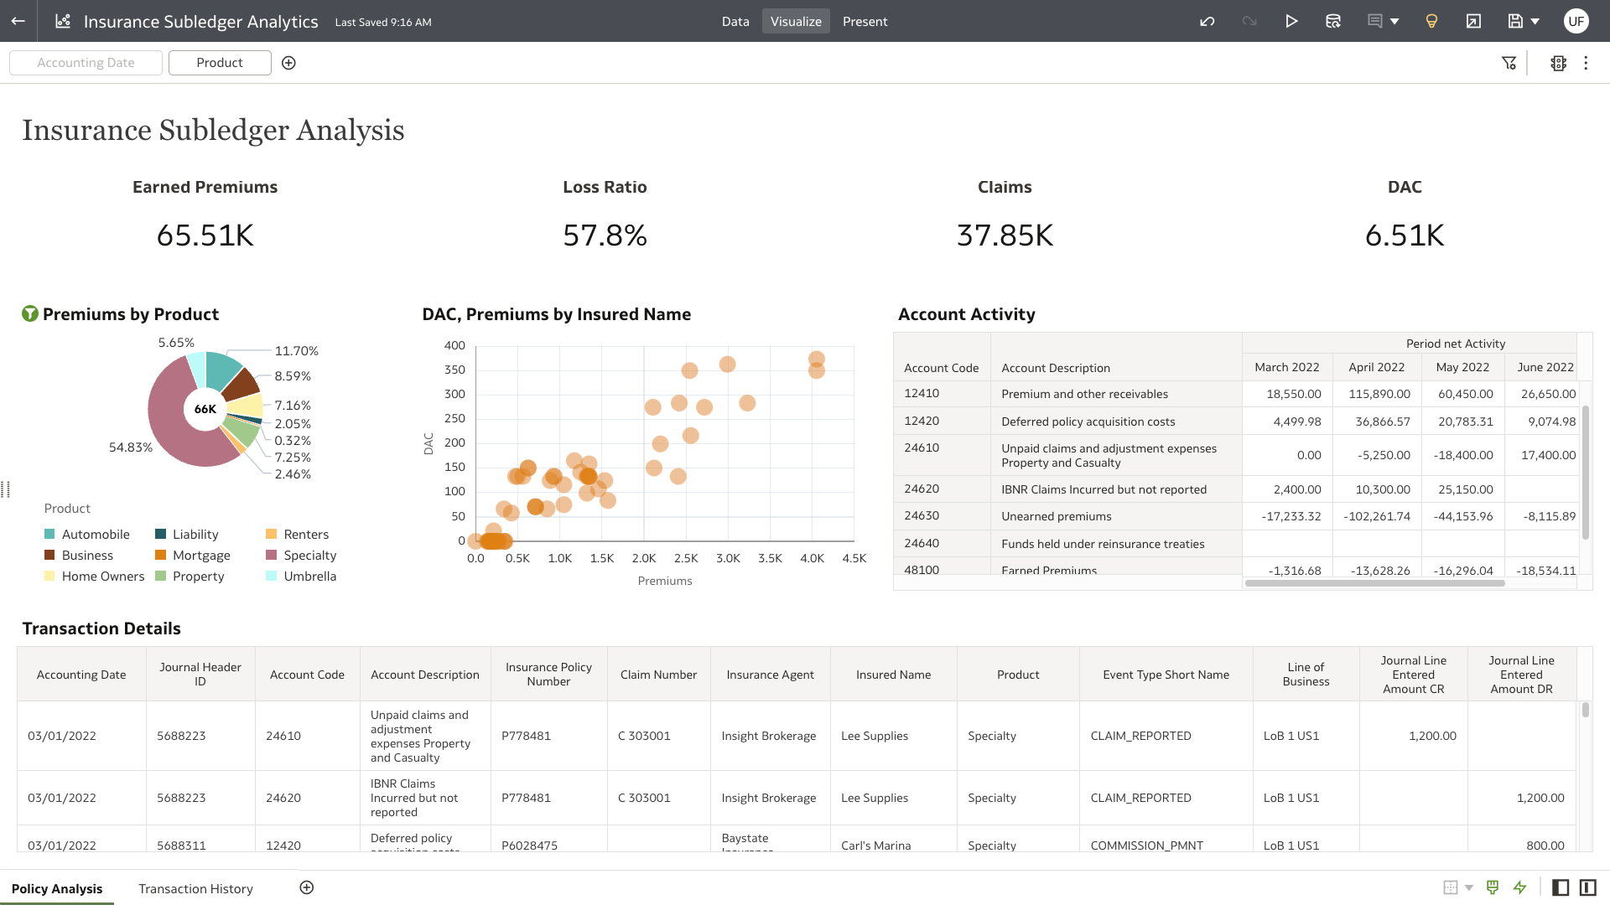Run the workbook preview
Viewport: 1610px width, 905px height.
coord(1291,21)
